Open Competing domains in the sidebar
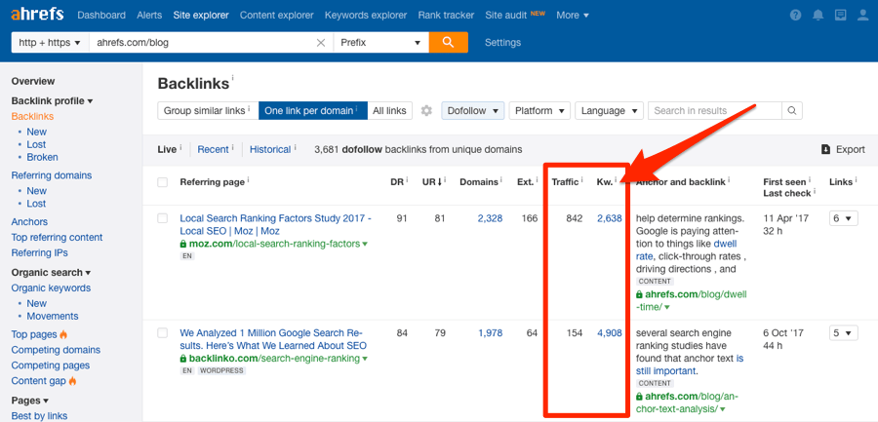 click(x=56, y=350)
